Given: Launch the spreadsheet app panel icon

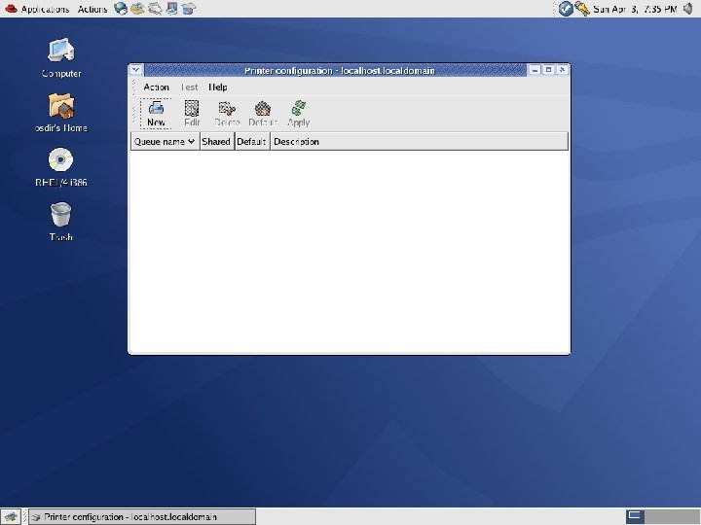Looking at the screenshot, I should tap(189, 9).
